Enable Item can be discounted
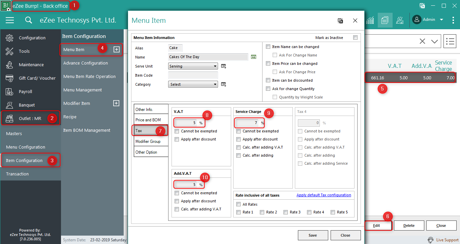 [268, 80]
